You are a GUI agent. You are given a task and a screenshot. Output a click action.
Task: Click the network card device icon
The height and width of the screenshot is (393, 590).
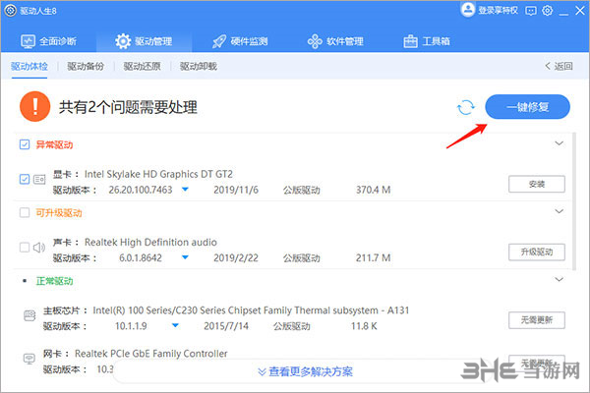[29, 359]
